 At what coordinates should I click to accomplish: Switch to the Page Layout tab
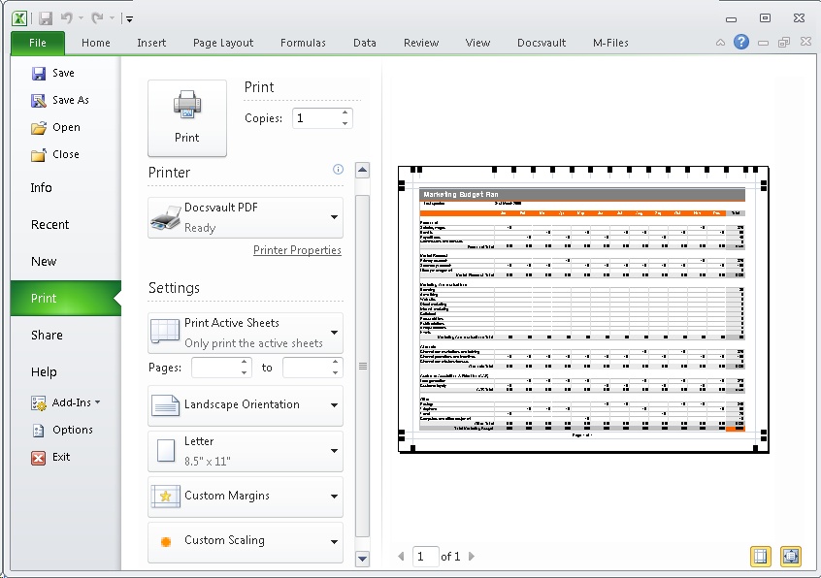coord(222,43)
